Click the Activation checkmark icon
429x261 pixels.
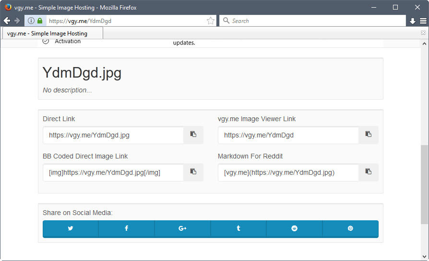click(46, 41)
